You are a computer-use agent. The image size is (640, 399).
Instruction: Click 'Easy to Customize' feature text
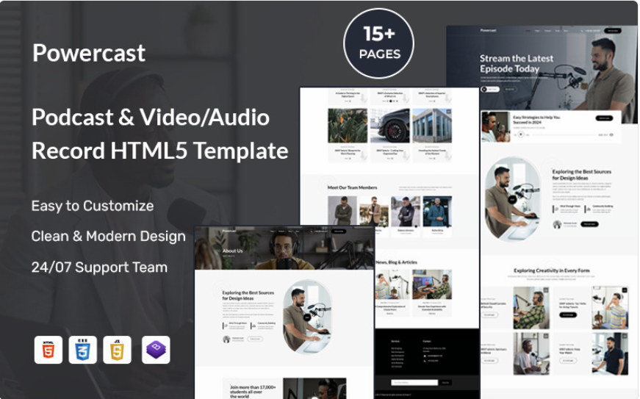point(93,206)
